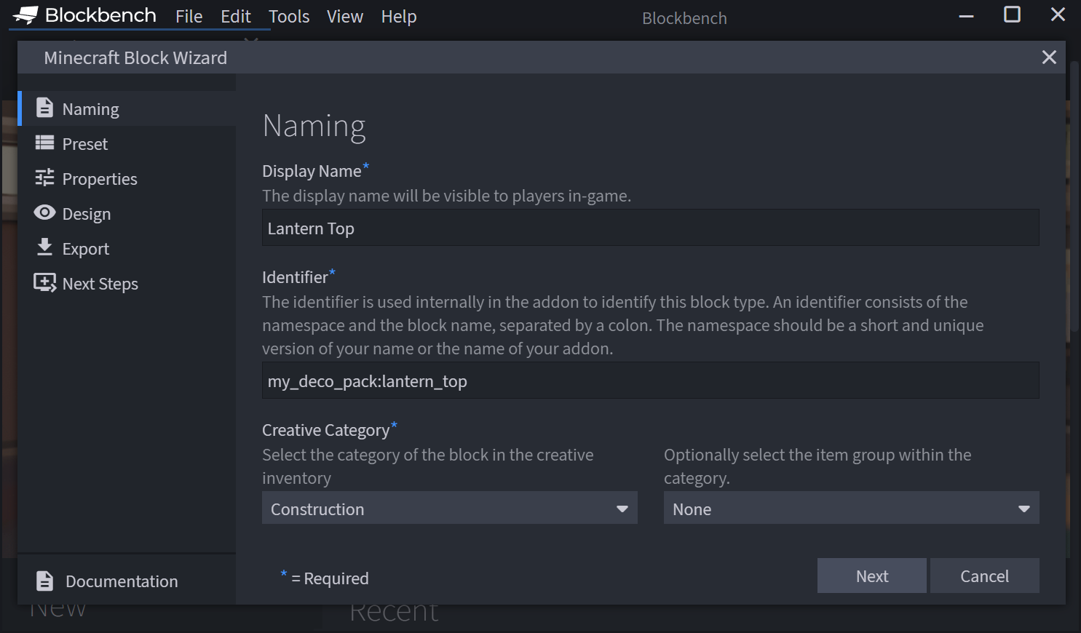This screenshot has height=633, width=1081.
Task: Click the Preset list icon
Action: (44, 143)
